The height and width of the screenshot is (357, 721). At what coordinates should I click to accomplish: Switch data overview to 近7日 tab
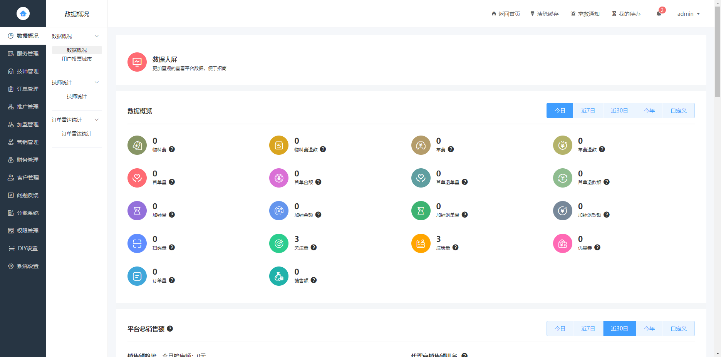click(588, 111)
